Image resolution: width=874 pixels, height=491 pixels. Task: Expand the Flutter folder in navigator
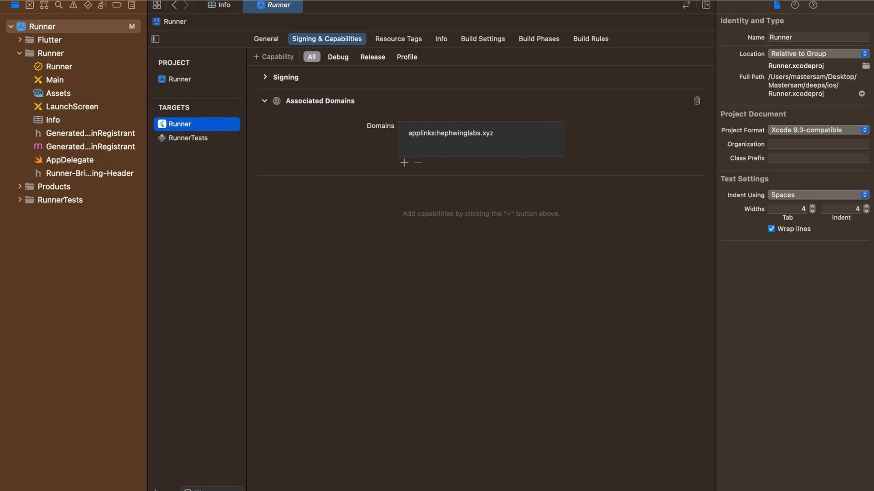[x=20, y=40]
